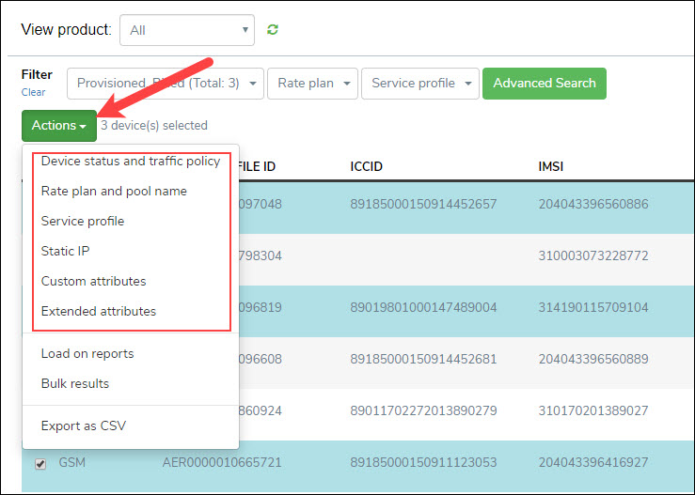The height and width of the screenshot is (495, 695).
Task: Click IMSI 204043396560889
Action: click(x=593, y=359)
